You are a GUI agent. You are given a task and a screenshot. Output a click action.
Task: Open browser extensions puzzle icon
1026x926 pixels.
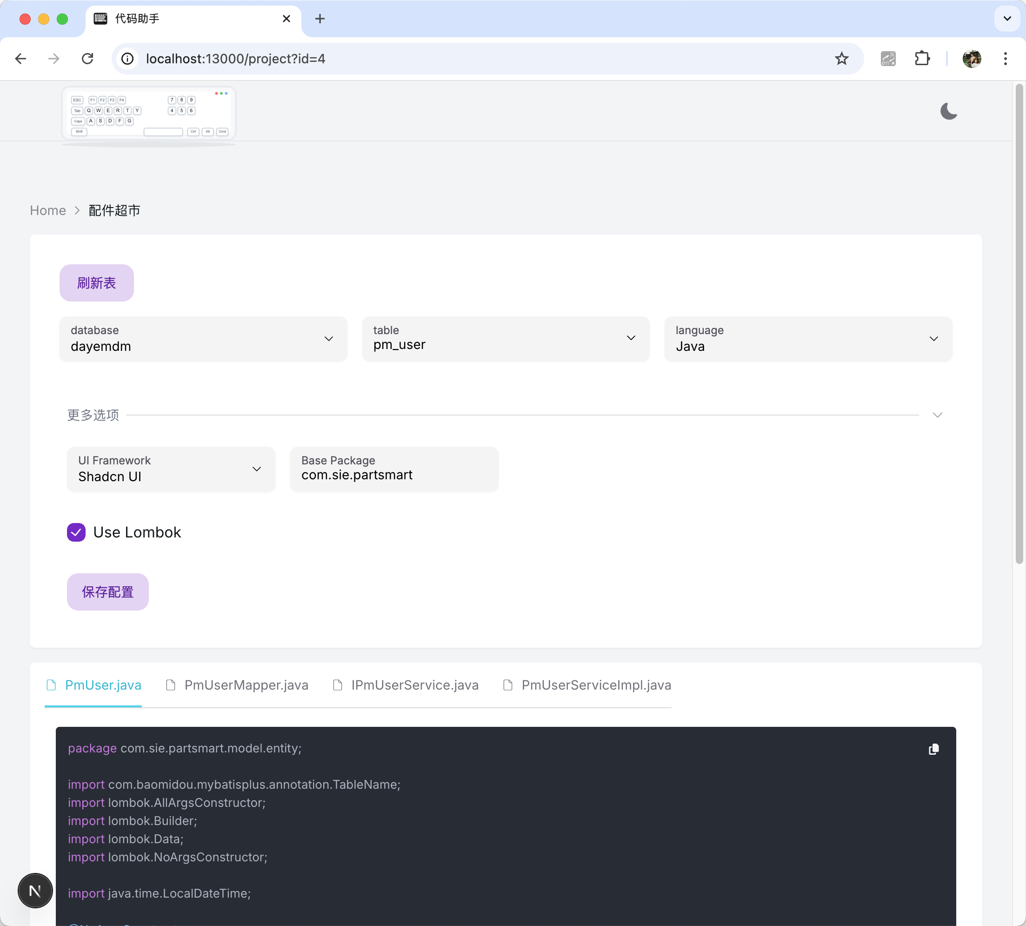click(922, 59)
